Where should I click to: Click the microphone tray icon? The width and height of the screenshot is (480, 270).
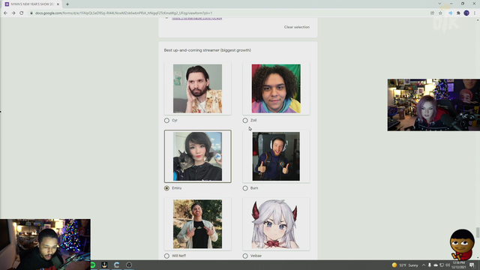[x=430, y=265]
